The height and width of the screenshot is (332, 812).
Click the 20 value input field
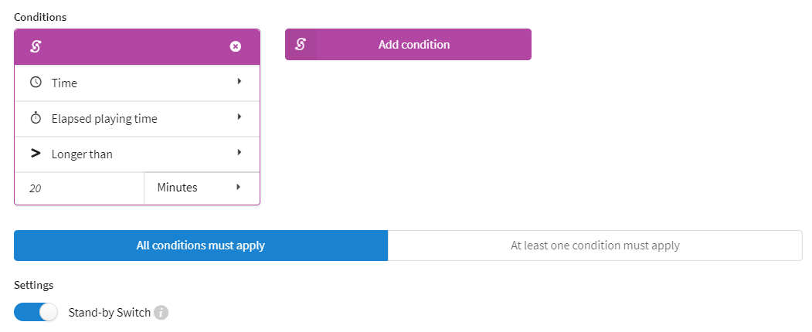[x=80, y=188]
